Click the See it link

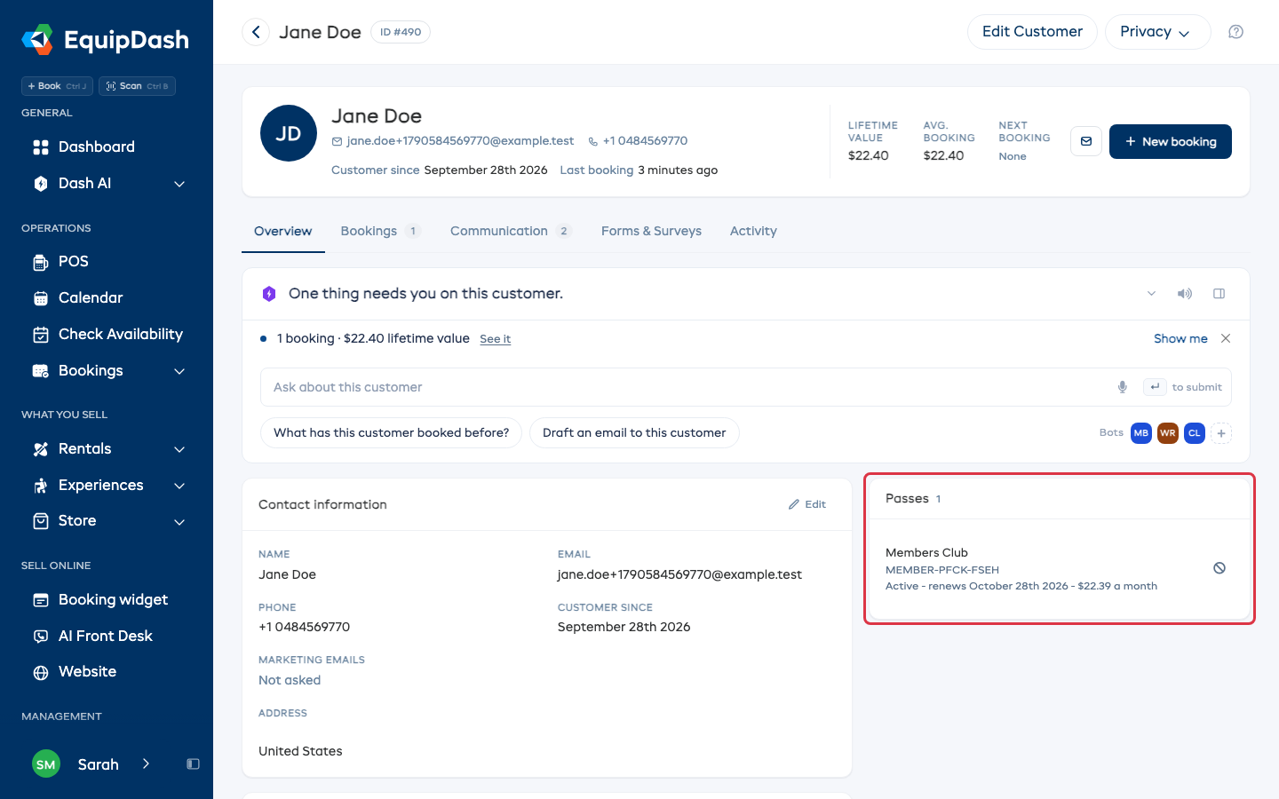point(495,339)
